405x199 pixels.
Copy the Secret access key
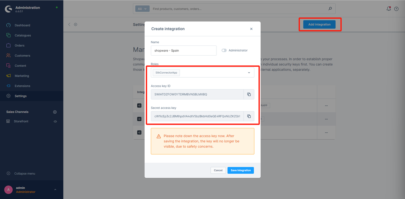(249, 116)
